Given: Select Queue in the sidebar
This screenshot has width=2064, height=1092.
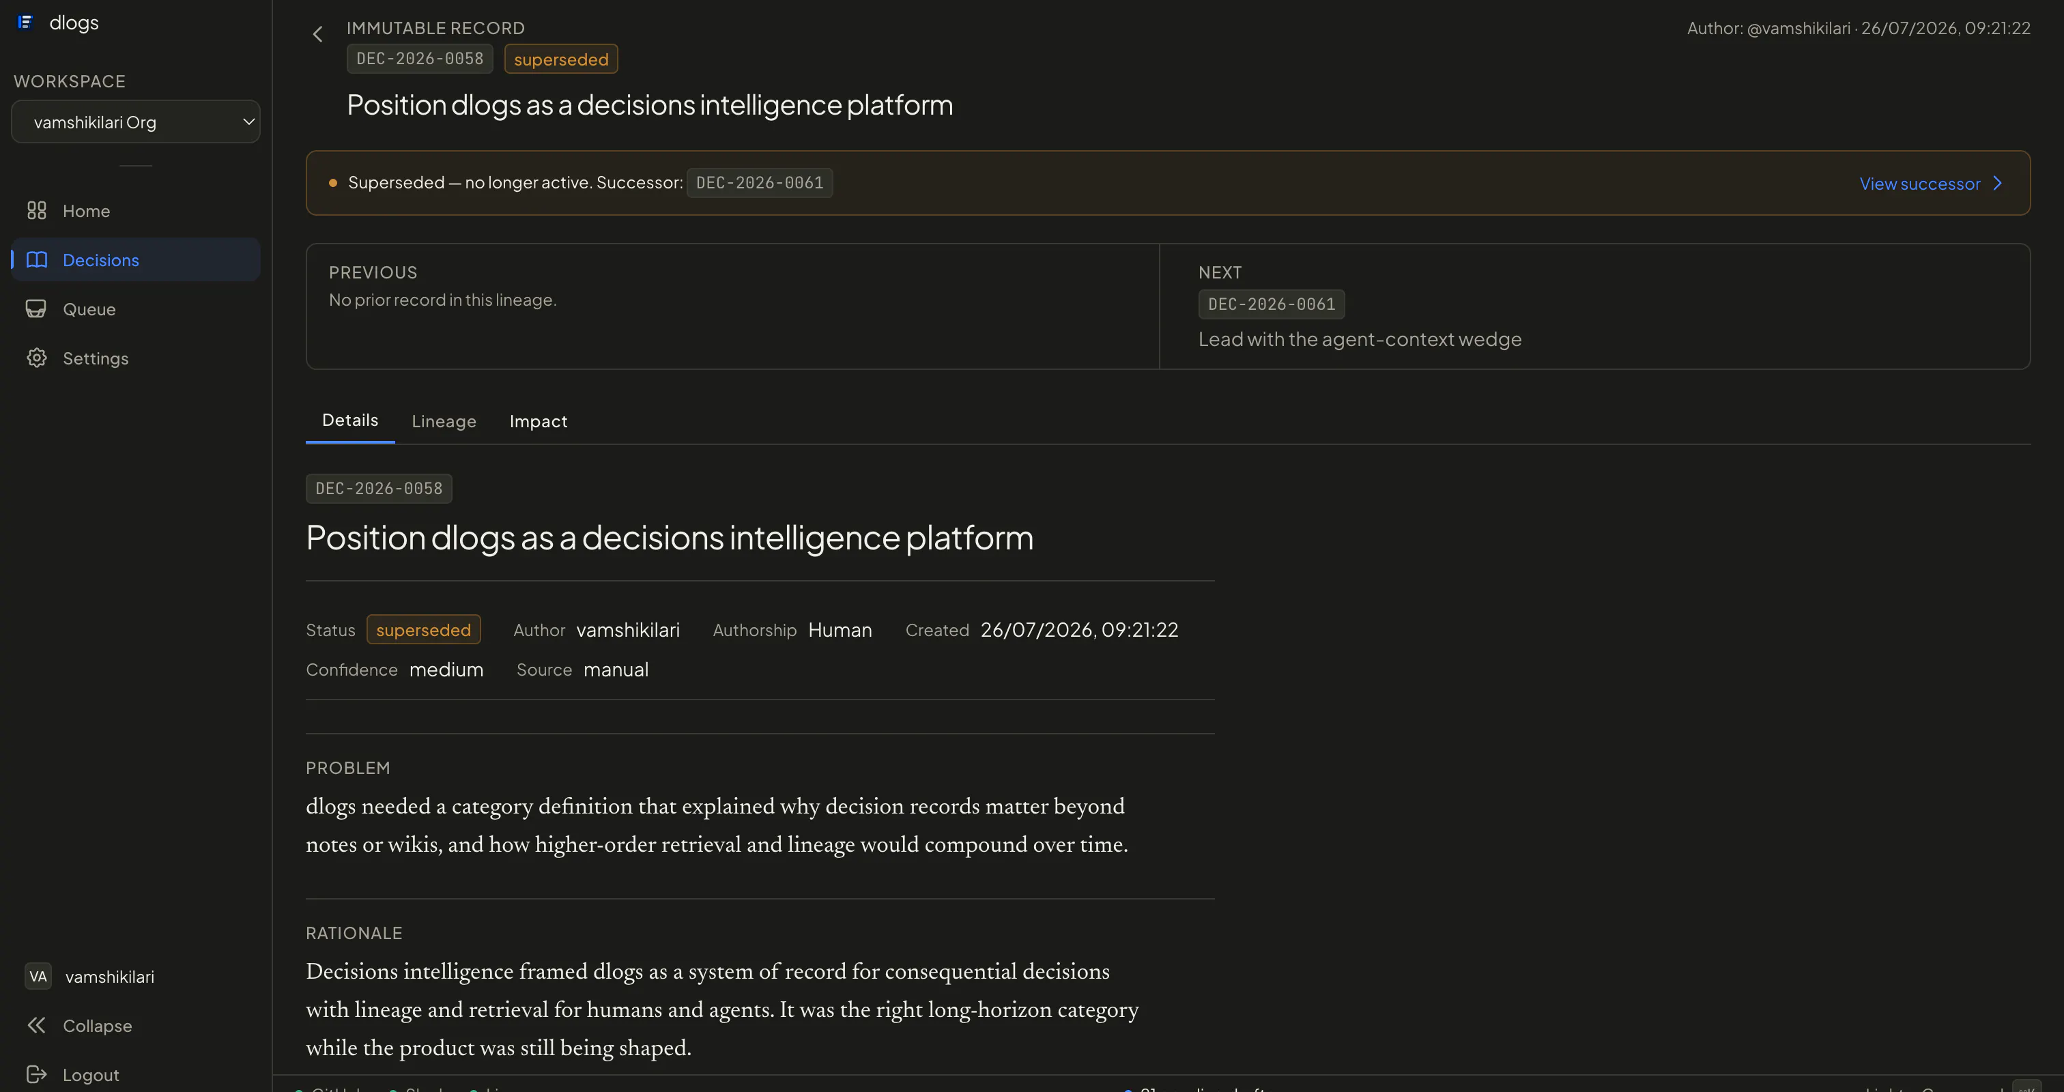Looking at the screenshot, I should (135, 309).
